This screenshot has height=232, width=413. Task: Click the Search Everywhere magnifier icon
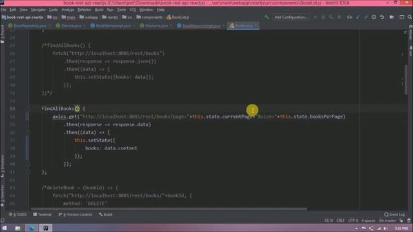[410, 17]
